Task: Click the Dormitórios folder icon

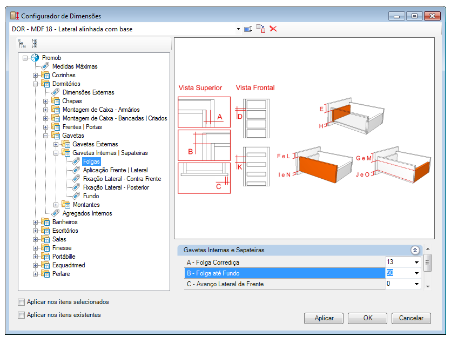Action: point(45,84)
